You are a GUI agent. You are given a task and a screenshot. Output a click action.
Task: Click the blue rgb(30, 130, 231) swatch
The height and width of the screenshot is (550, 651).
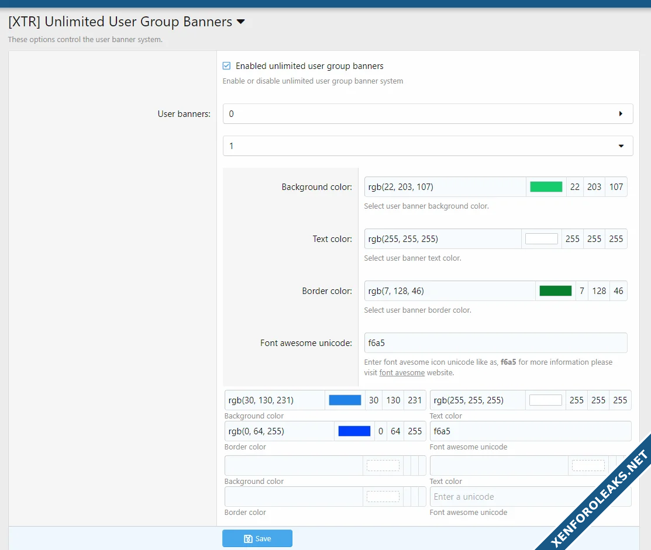tap(345, 400)
